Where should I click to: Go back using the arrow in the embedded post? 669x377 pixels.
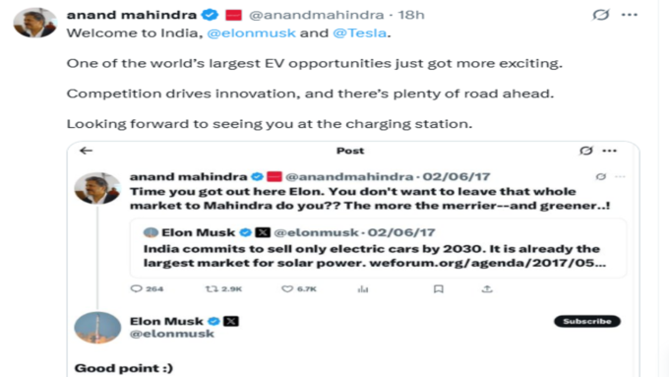click(x=87, y=151)
